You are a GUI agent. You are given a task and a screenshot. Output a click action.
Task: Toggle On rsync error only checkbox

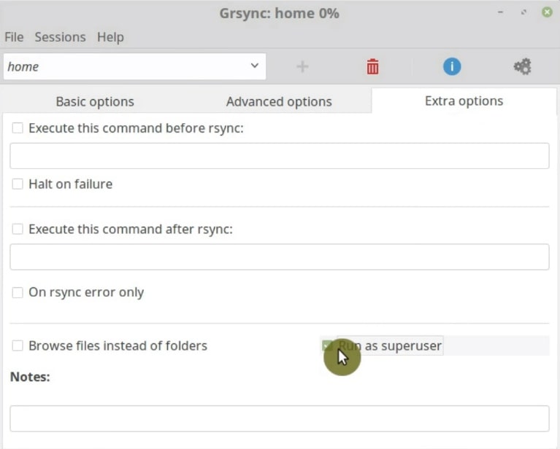pyautogui.click(x=18, y=292)
